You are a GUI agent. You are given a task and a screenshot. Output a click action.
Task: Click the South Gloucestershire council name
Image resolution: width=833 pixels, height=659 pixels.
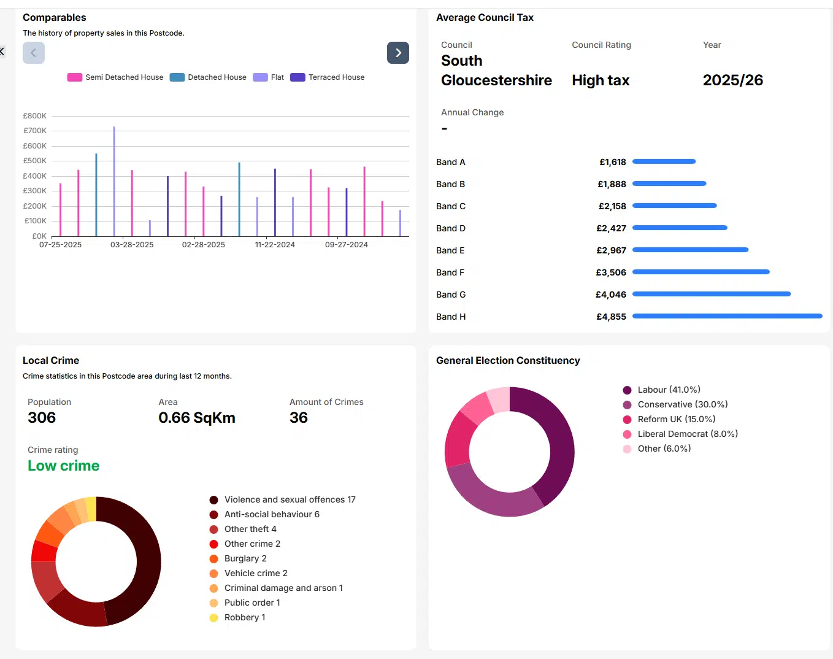click(496, 71)
